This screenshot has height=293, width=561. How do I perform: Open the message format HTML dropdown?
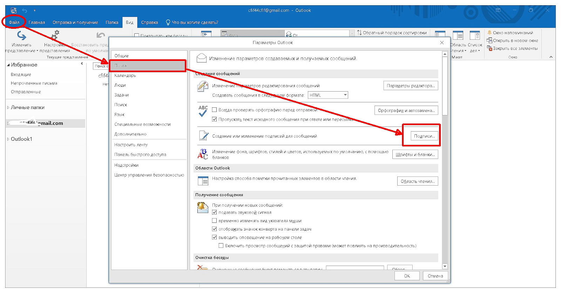(x=328, y=95)
